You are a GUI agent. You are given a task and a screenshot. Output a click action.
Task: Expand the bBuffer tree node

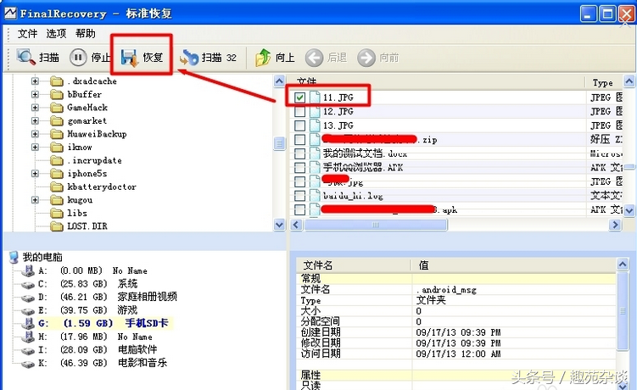click(35, 94)
